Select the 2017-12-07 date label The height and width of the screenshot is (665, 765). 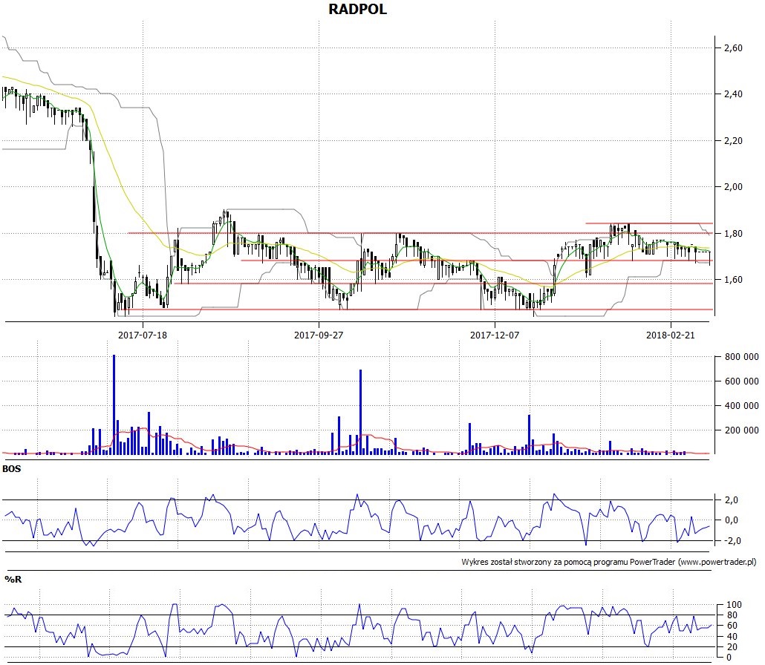pyautogui.click(x=494, y=335)
